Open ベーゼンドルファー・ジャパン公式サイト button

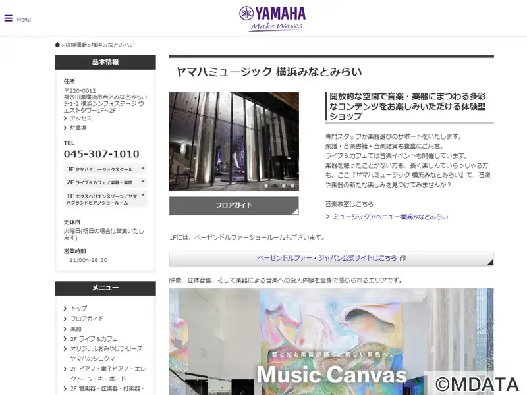pos(331,258)
